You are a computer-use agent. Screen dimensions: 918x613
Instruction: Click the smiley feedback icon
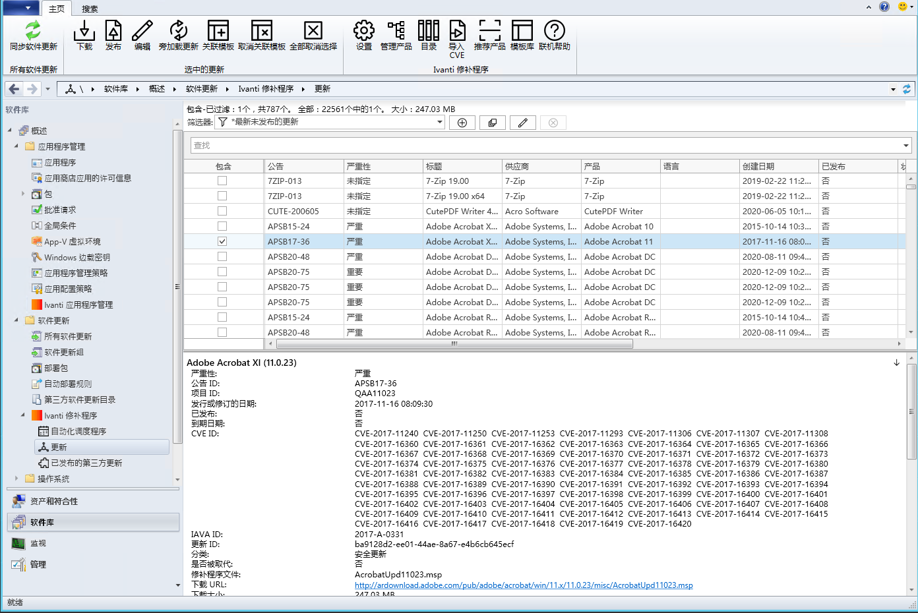903,7
